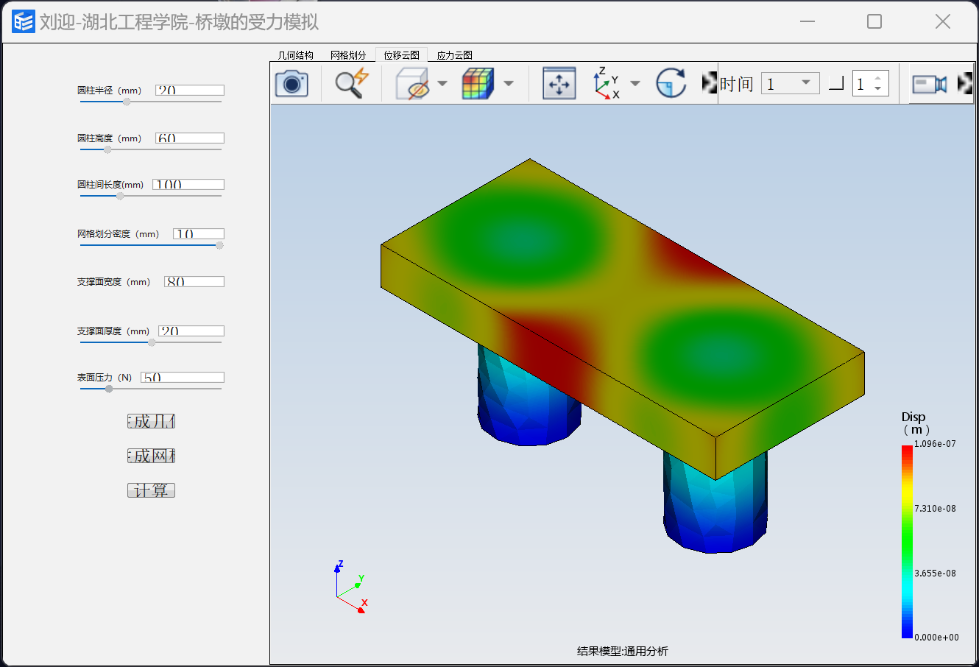The height and width of the screenshot is (667, 979).
Task: Click the 表面压力 input field
Action: (182, 377)
